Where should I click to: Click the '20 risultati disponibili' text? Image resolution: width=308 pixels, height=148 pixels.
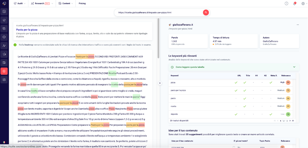[179, 121]
